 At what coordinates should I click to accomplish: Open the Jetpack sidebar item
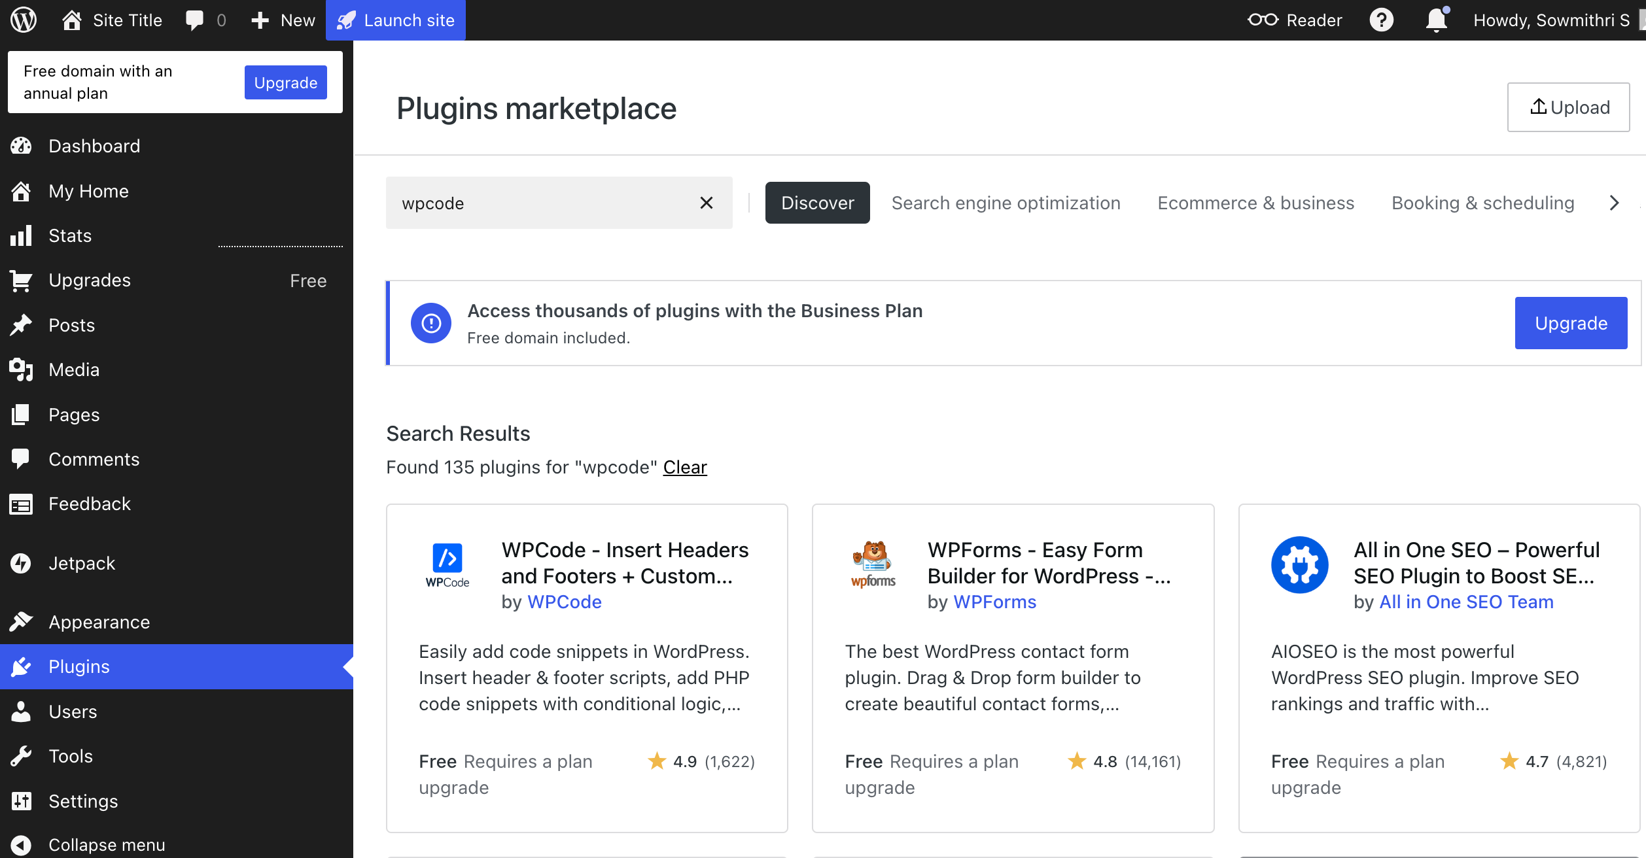click(x=82, y=563)
